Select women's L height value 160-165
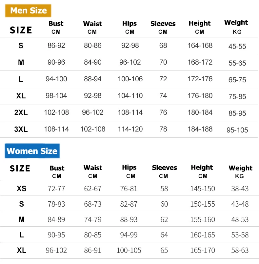The image size is (259, 264). point(203,235)
